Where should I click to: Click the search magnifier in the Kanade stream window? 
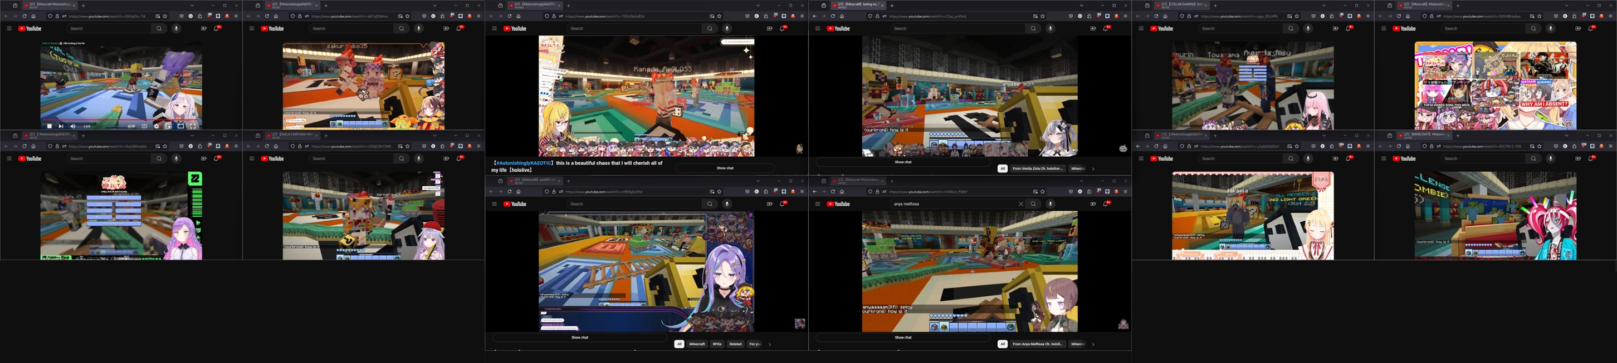(710, 28)
